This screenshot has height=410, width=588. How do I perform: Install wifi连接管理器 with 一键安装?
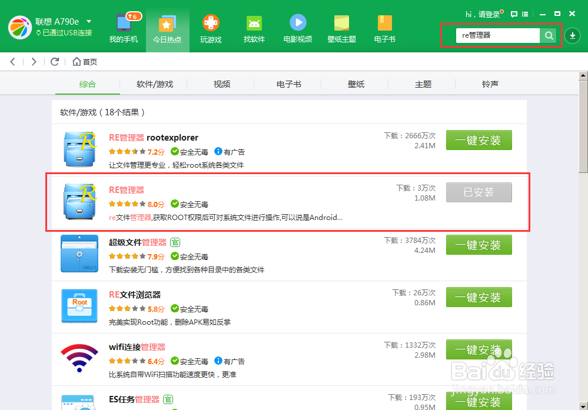479,349
